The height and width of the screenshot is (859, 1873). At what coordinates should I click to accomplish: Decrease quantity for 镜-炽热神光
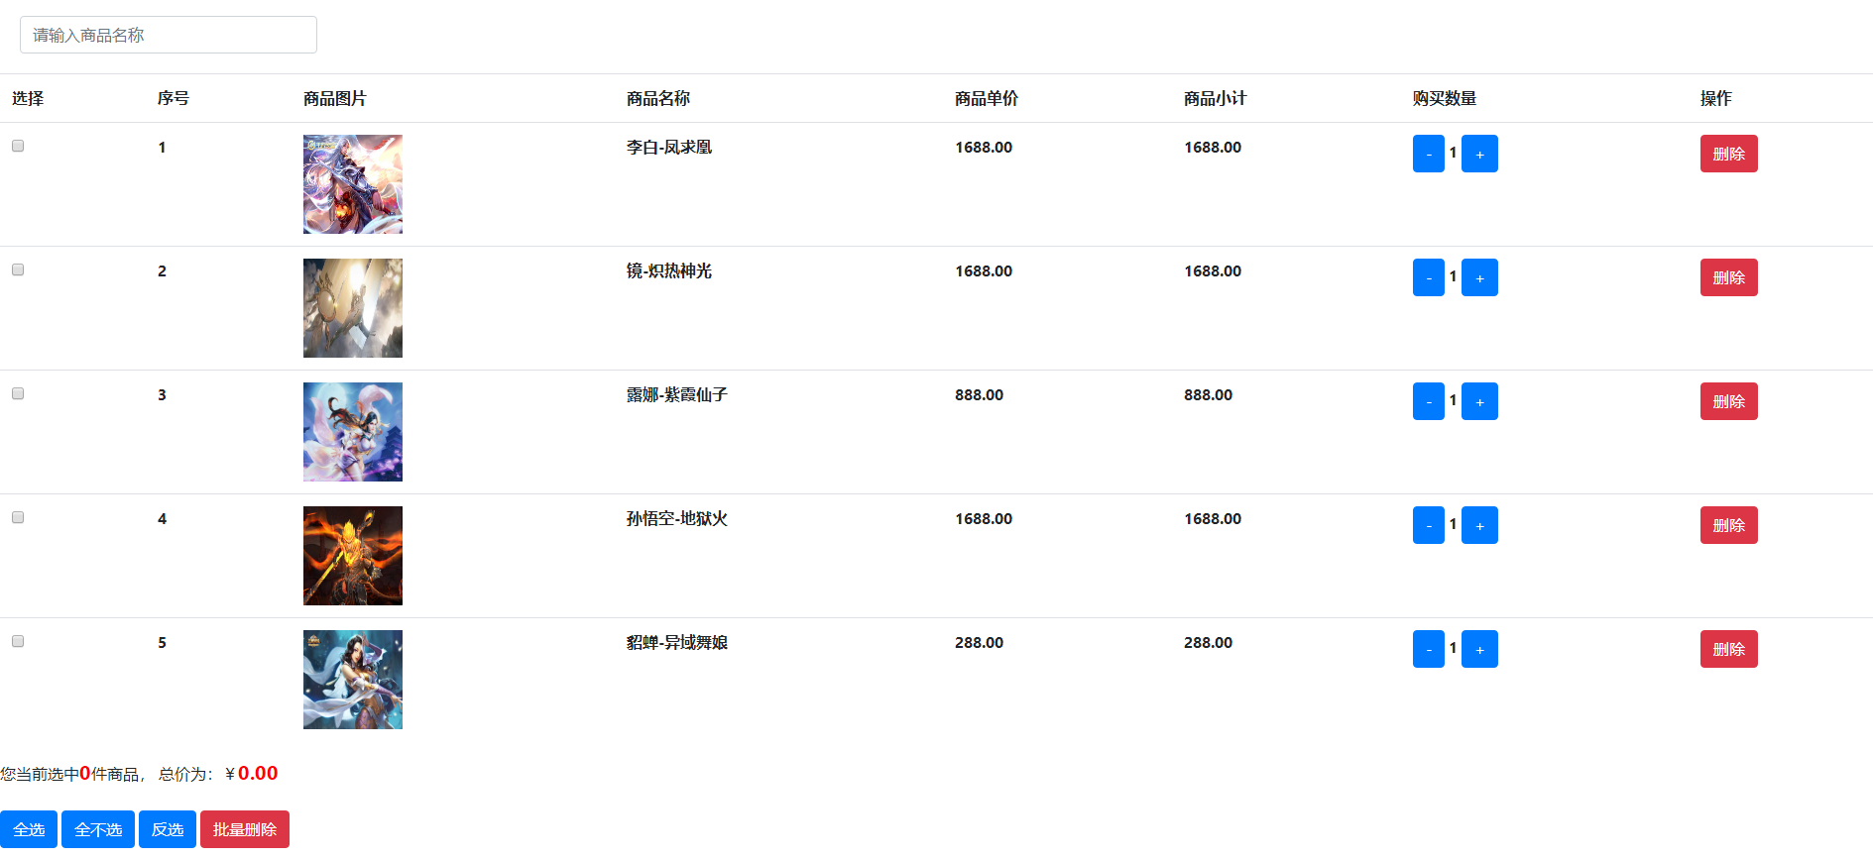[x=1429, y=277]
